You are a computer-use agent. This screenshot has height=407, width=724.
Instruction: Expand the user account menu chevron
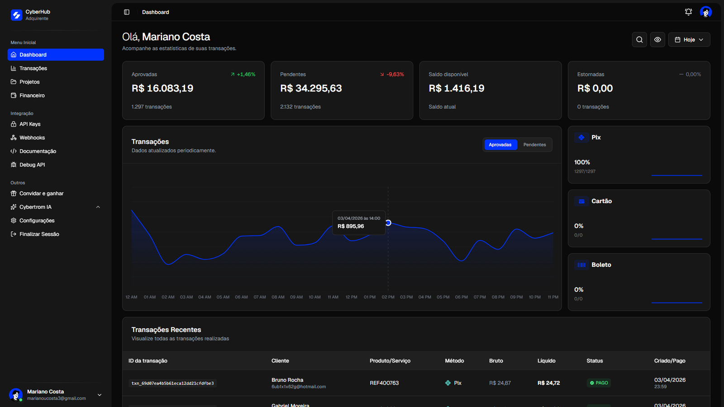[100, 395]
